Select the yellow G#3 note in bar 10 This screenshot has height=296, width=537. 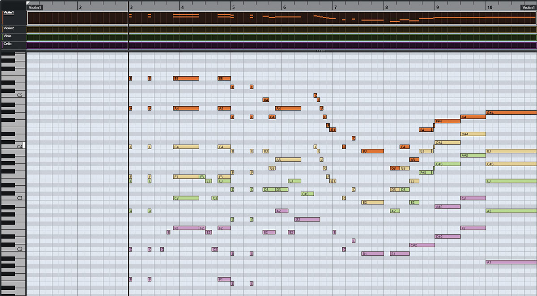[x=511, y=164]
